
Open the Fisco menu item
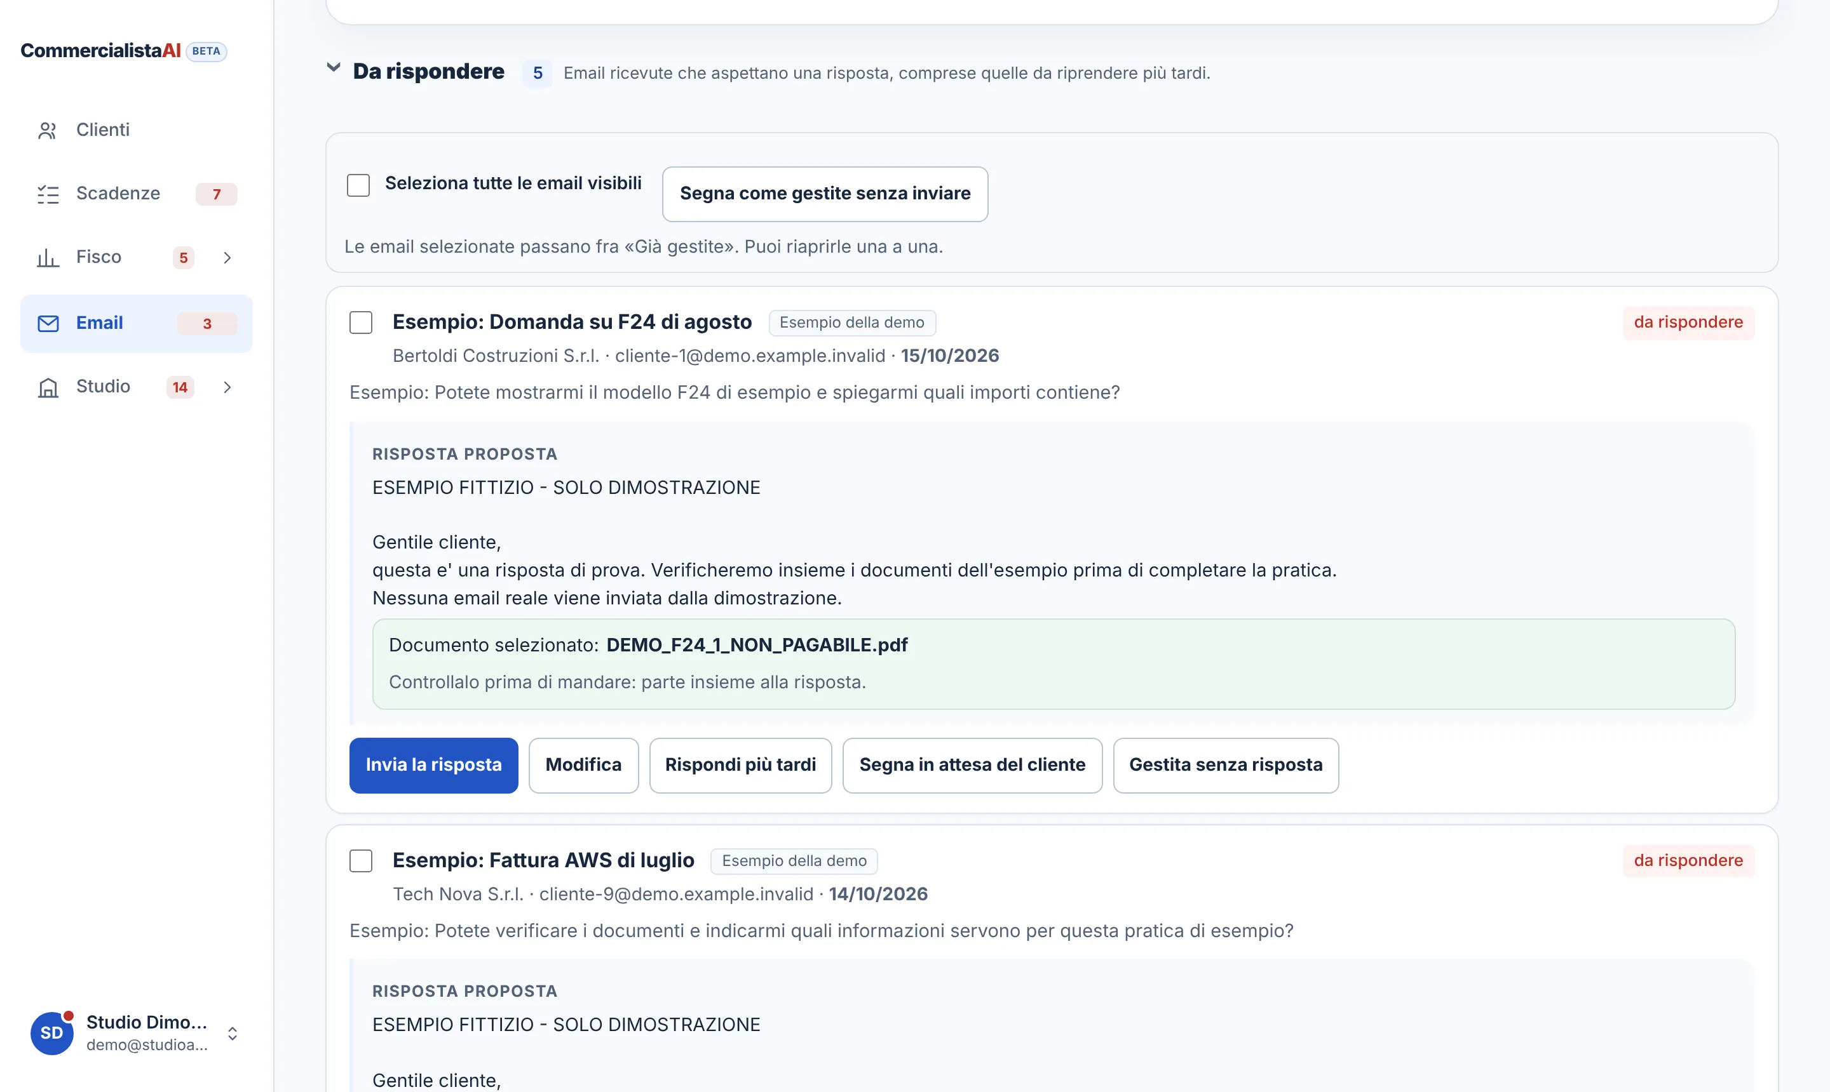tap(136, 258)
